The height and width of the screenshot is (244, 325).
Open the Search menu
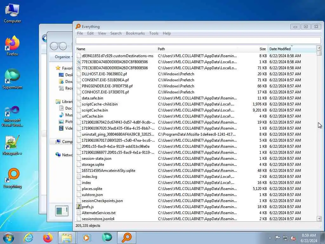116,33
